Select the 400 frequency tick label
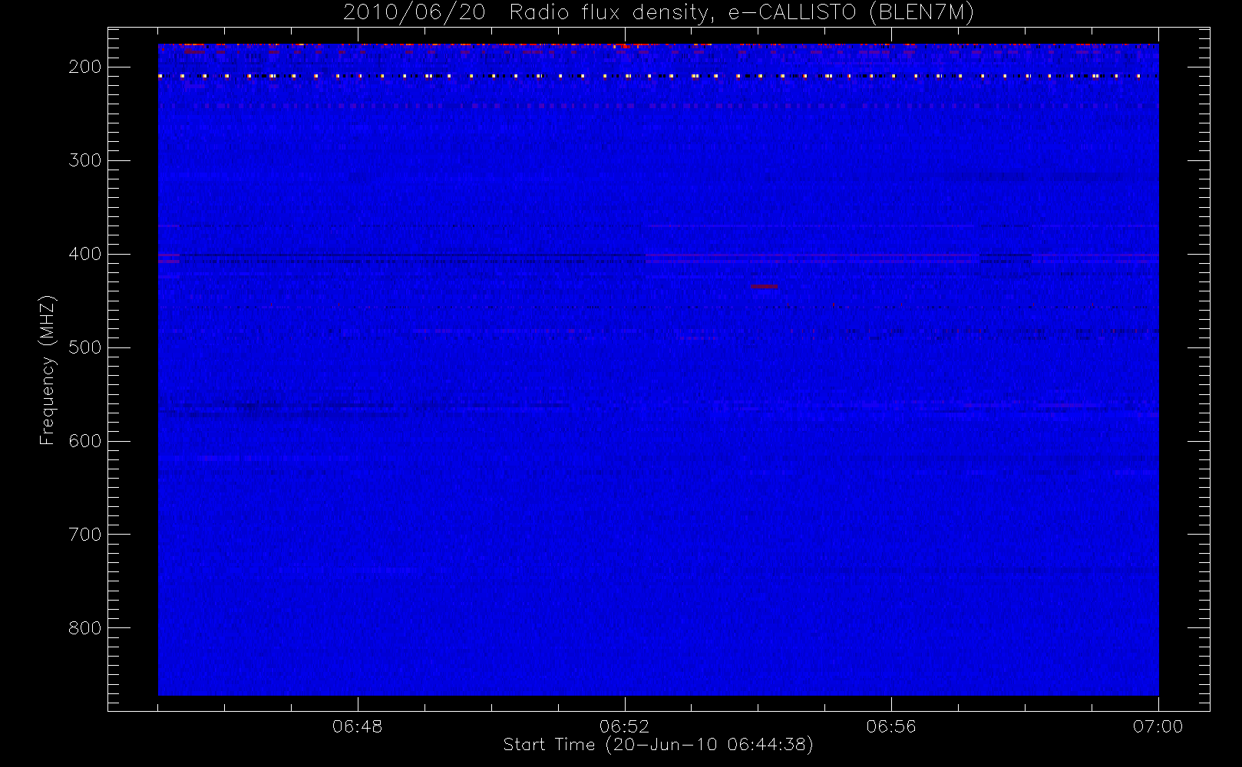 point(85,254)
